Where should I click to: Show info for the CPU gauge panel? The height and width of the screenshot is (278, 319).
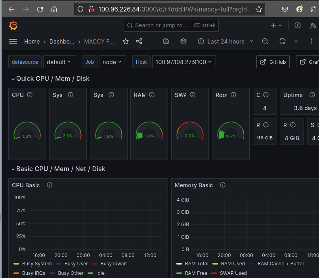(30, 95)
